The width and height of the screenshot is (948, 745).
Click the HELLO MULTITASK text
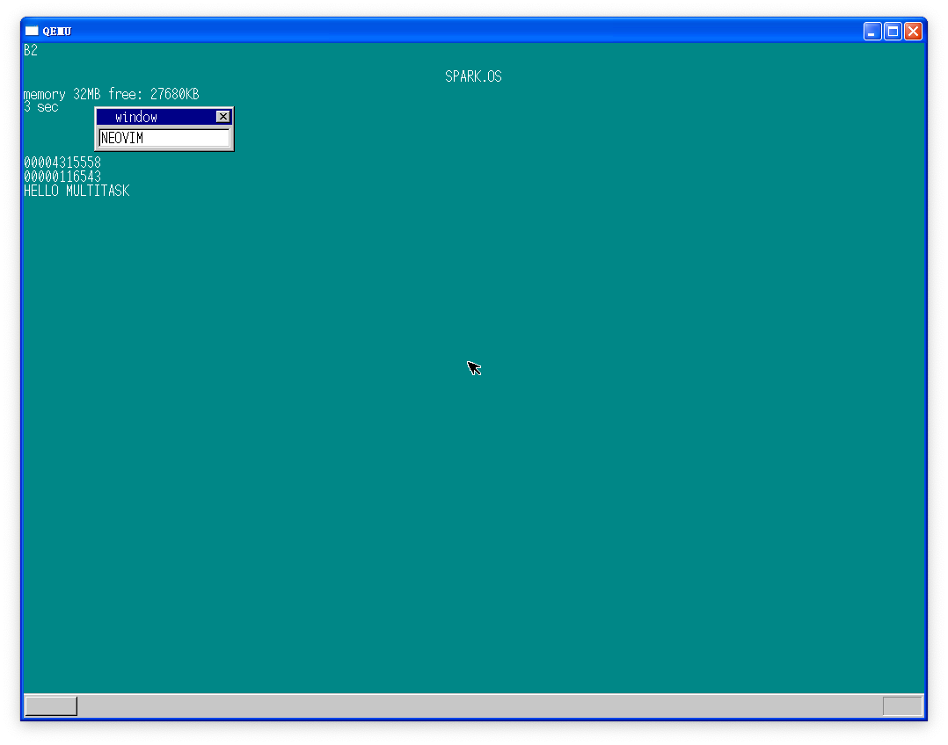pyautogui.click(x=77, y=191)
